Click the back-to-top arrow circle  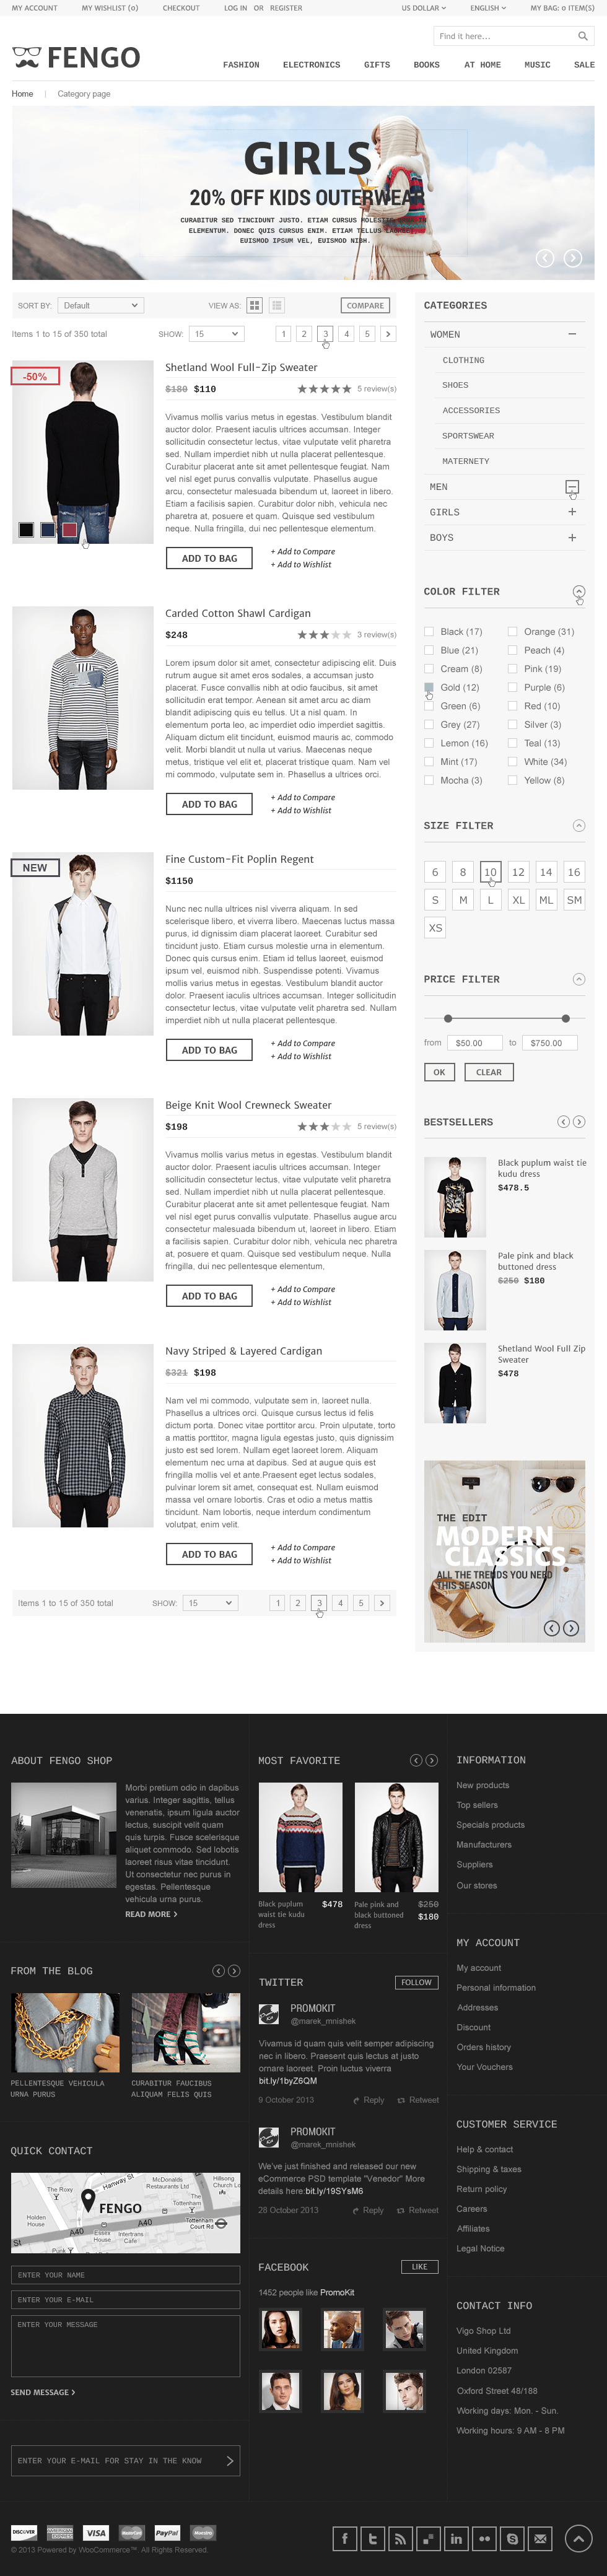pos(579,2538)
